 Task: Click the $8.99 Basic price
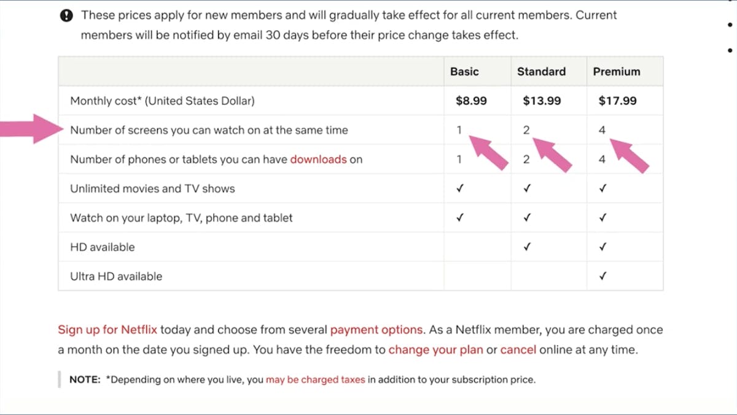click(471, 101)
